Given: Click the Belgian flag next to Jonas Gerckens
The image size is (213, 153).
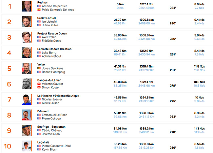Looking at the screenshot, I should pos(39,68).
